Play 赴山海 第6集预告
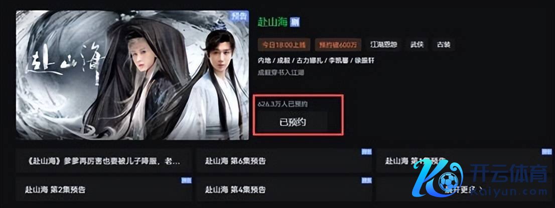The height and width of the screenshot is (208, 555). pos(285,161)
